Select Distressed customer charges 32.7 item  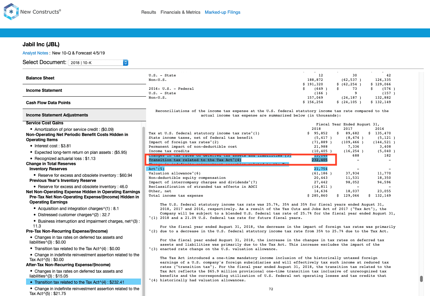(x=74, y=215)
